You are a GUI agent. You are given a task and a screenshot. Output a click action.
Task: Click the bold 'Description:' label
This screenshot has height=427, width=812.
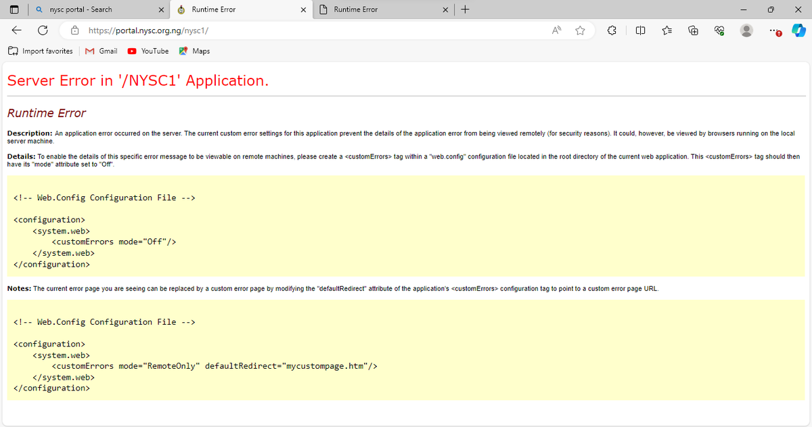click(30, 133)
